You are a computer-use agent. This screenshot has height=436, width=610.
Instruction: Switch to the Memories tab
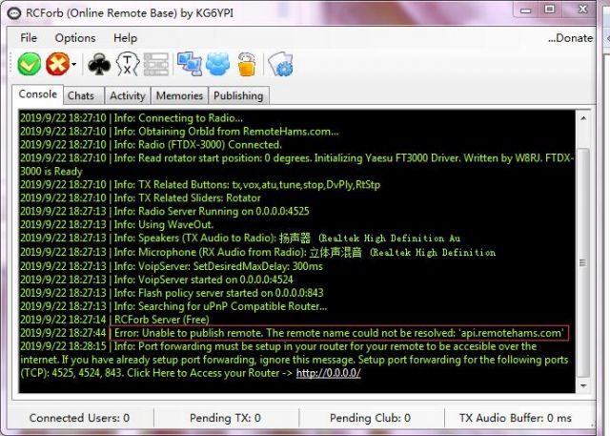tap(180, 95)
